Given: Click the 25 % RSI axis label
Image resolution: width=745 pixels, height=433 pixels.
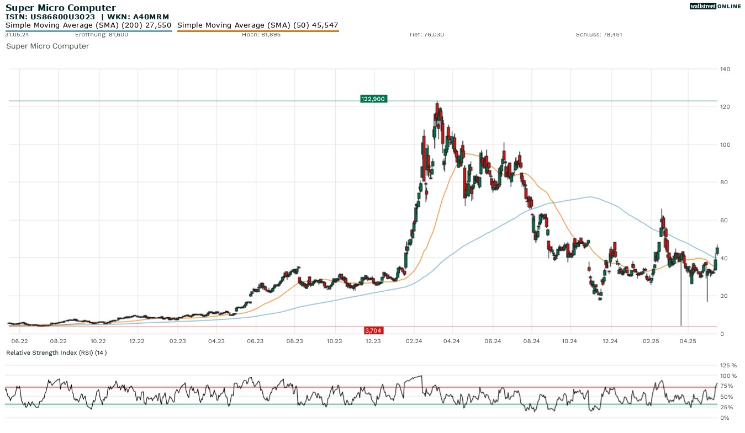Looking at the screenshot, I should tap(727, 407).
